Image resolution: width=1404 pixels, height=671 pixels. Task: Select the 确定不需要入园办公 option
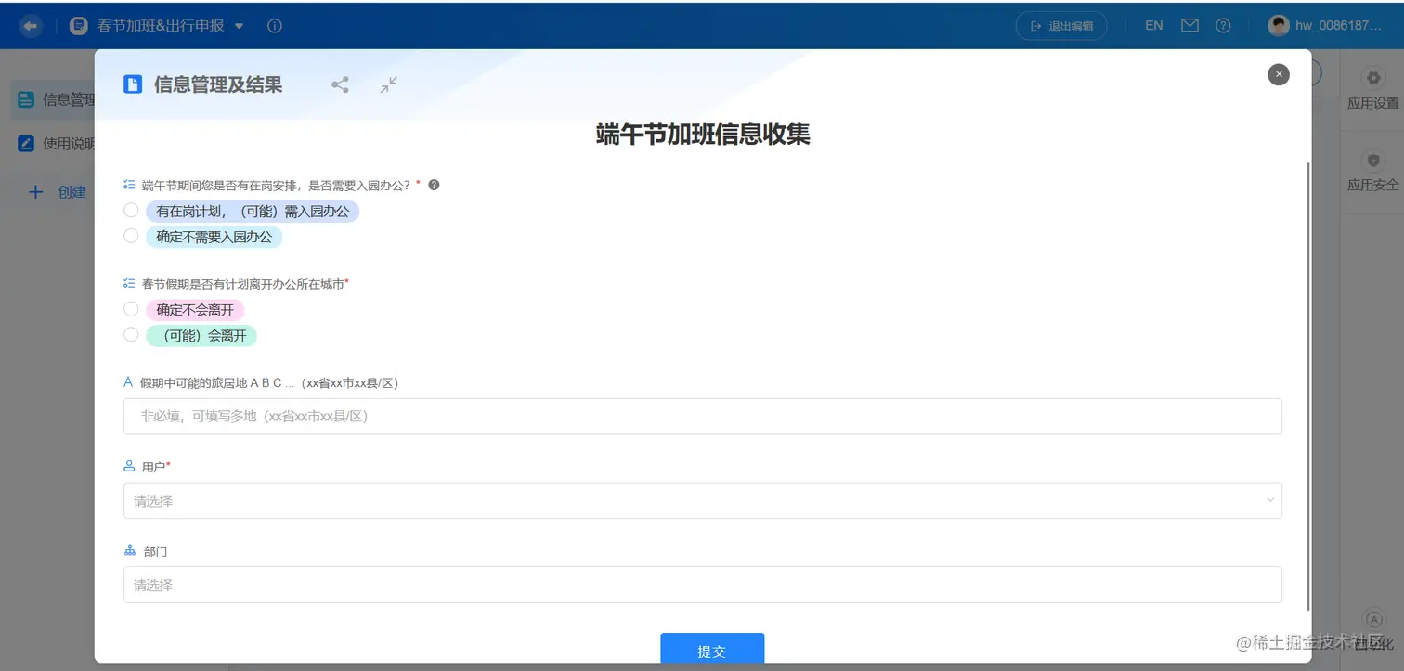[x=131, y=236]
